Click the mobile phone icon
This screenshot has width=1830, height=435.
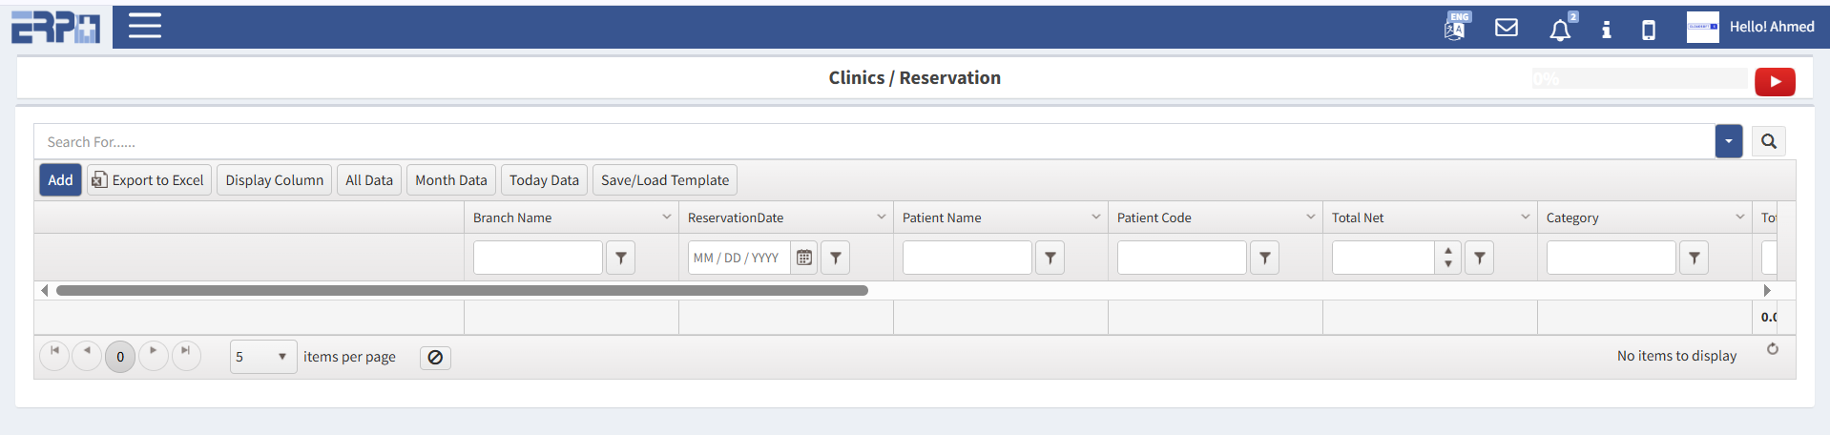(x=1649, y=30)
